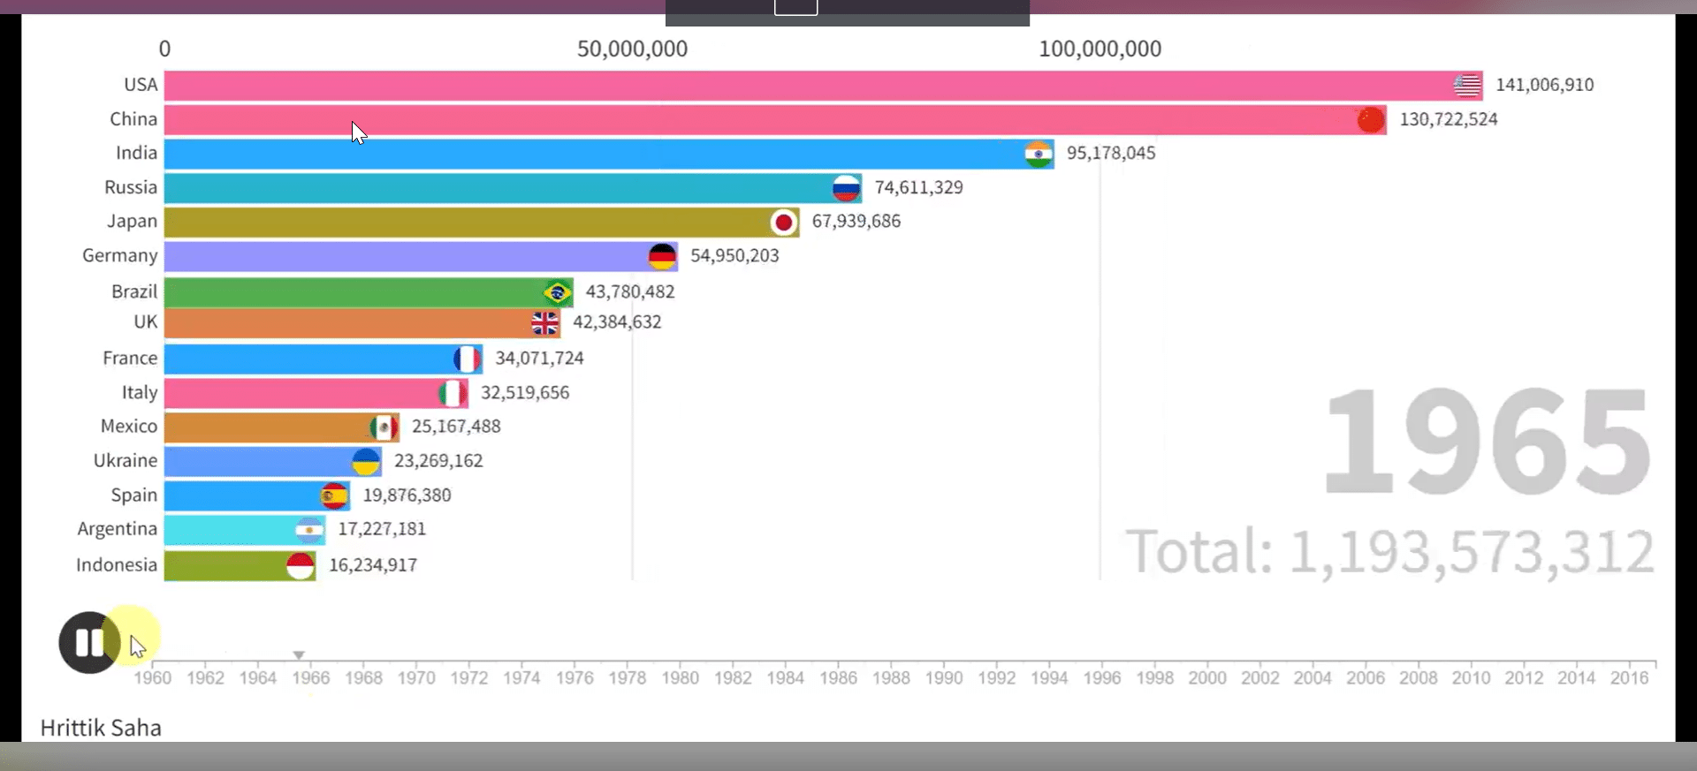The image size is (1697, 771).
Task: Click the Ukraine value 23,269,162
Action: (438, 461)
